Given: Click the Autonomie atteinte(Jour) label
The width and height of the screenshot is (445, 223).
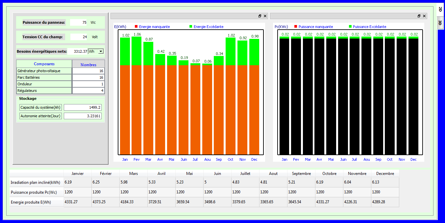Looking at the screenshot, I should (x=40, y=116).
